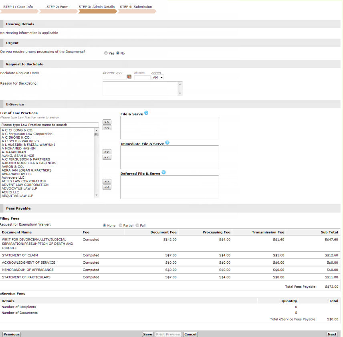Image resolution: width=343 pixels, height=337 pixels.
Task: Select Yes for urgent processing
Action: coord(106,53)
